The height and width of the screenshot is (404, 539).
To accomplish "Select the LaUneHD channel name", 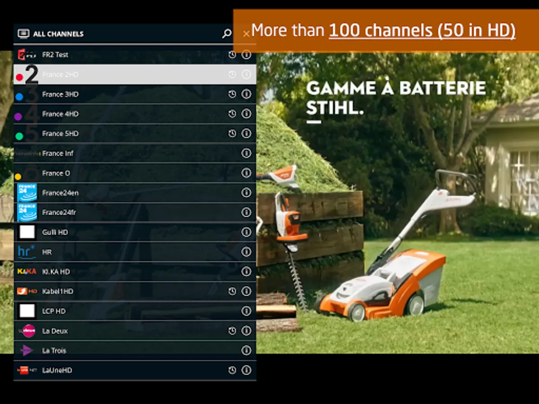I will pos(57,370).
